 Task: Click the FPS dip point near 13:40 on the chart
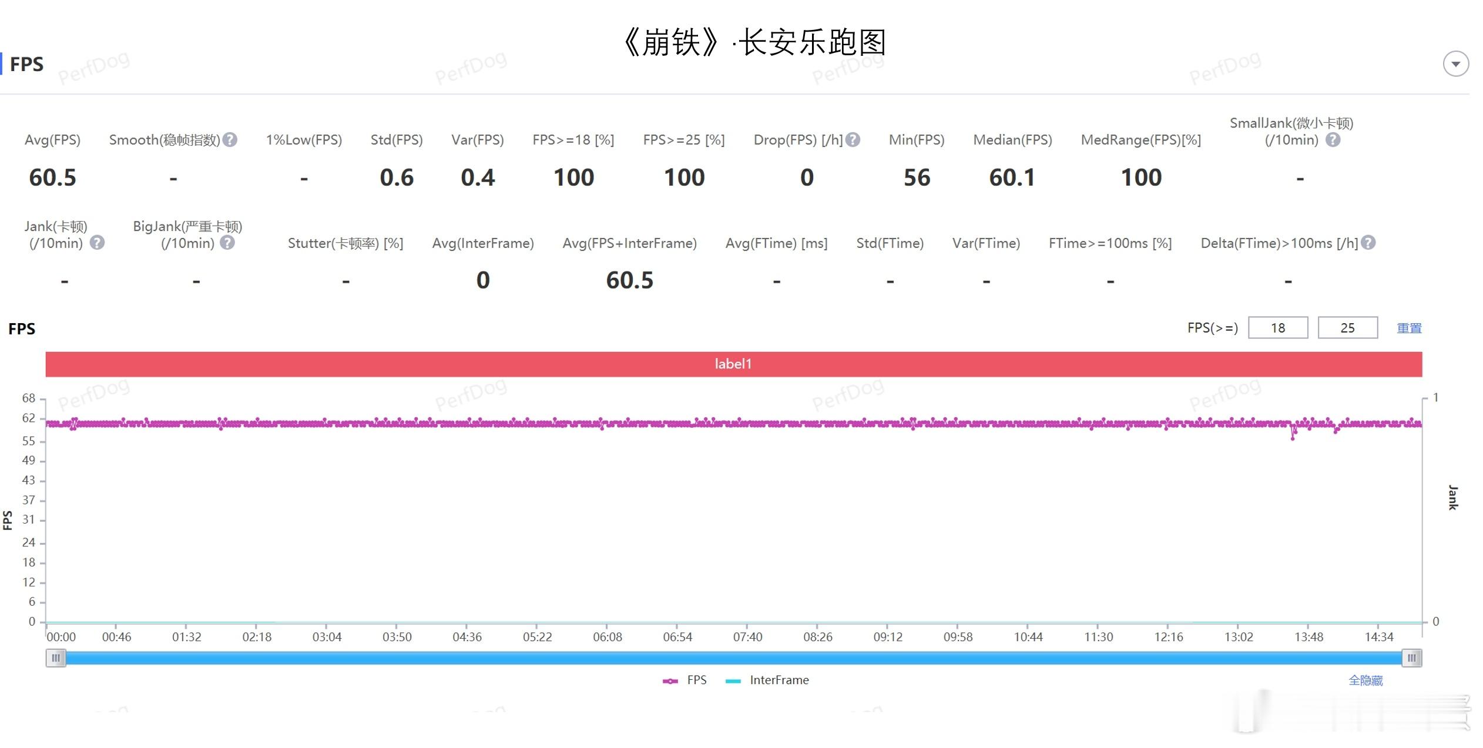pos(1293,438)
